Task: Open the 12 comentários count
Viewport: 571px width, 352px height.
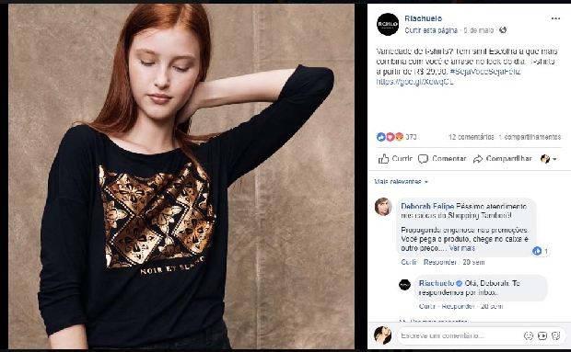Action: click(472, 137)
